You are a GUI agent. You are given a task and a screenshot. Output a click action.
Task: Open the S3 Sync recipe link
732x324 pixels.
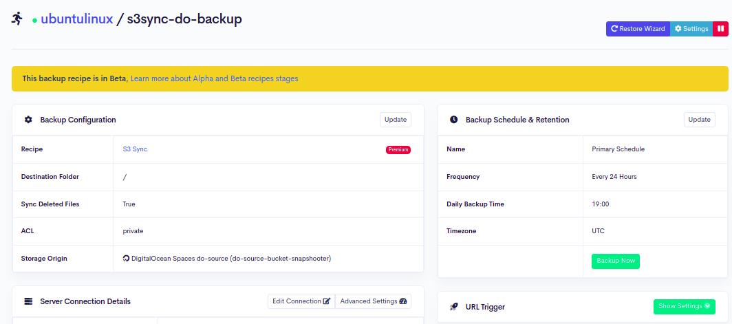click(135, 149)
